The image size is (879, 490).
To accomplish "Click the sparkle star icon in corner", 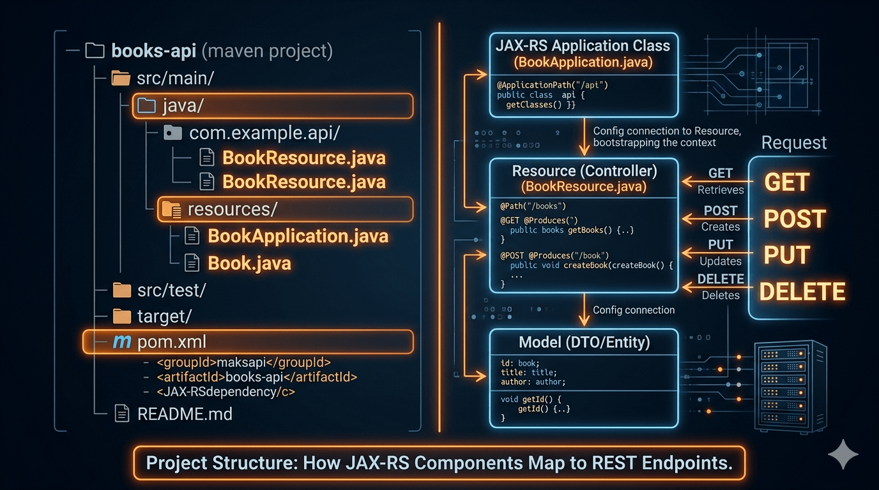I will coord(843,454).
